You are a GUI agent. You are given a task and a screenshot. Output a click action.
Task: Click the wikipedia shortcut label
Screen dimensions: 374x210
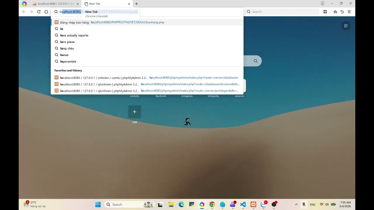[x=213, y=96]
